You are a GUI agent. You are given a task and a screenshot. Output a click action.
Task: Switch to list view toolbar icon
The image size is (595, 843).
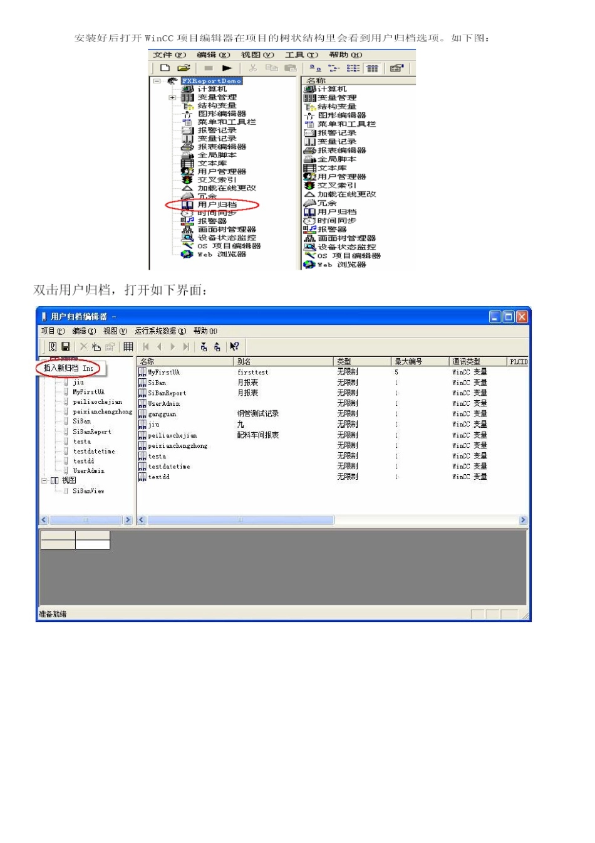[353, 68]
